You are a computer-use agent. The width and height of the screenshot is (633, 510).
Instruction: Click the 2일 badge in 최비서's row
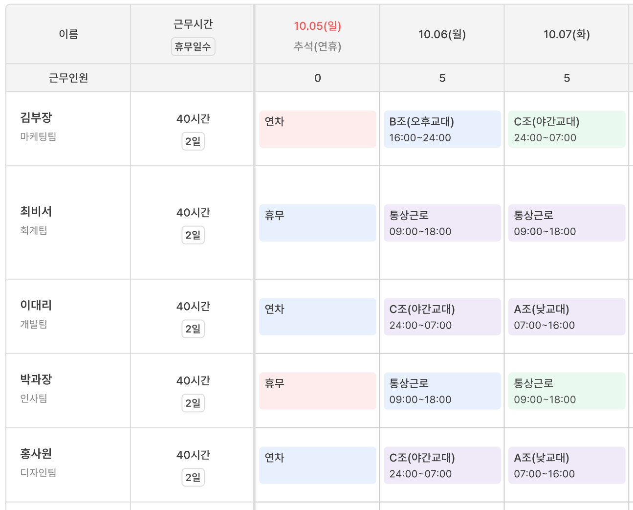click(x=193, y=235)
